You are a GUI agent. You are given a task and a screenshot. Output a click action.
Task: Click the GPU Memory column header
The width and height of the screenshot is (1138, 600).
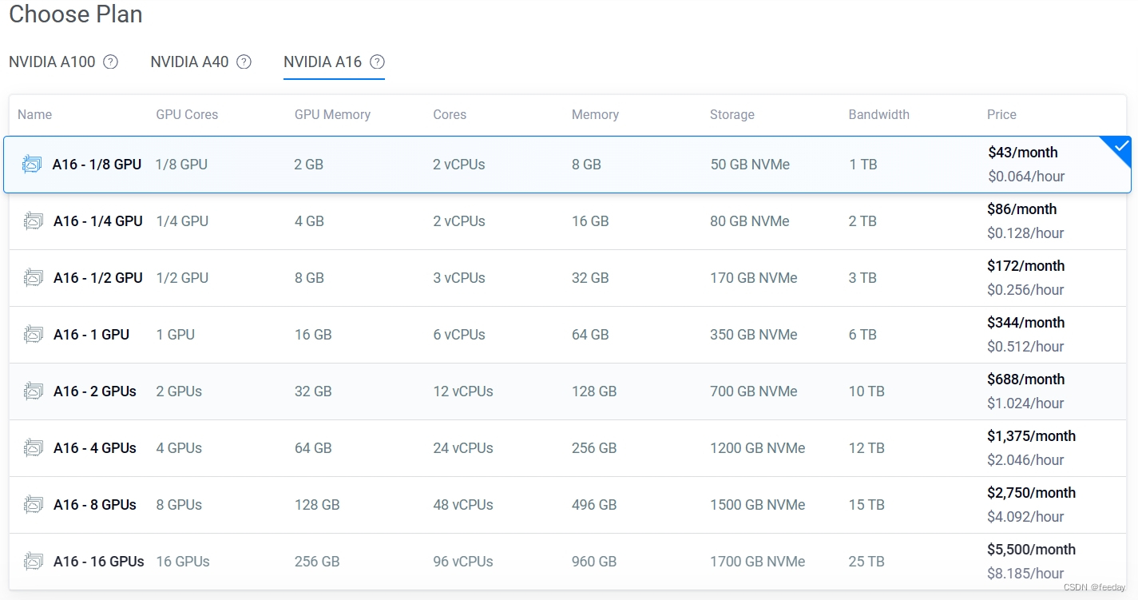(x=332, y=114)
